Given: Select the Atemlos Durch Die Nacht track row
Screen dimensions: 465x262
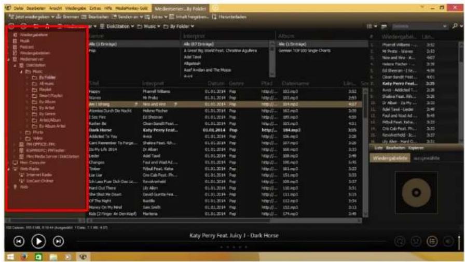Looking at the screenshot, I should tap(225, 111).
